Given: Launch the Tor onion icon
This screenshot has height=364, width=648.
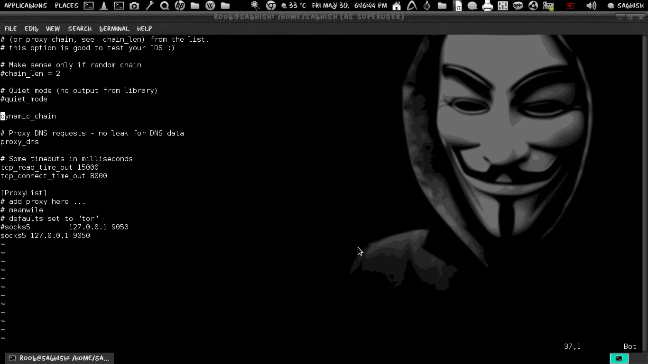Looking at the screenshot, I should (x=427, y=6).
